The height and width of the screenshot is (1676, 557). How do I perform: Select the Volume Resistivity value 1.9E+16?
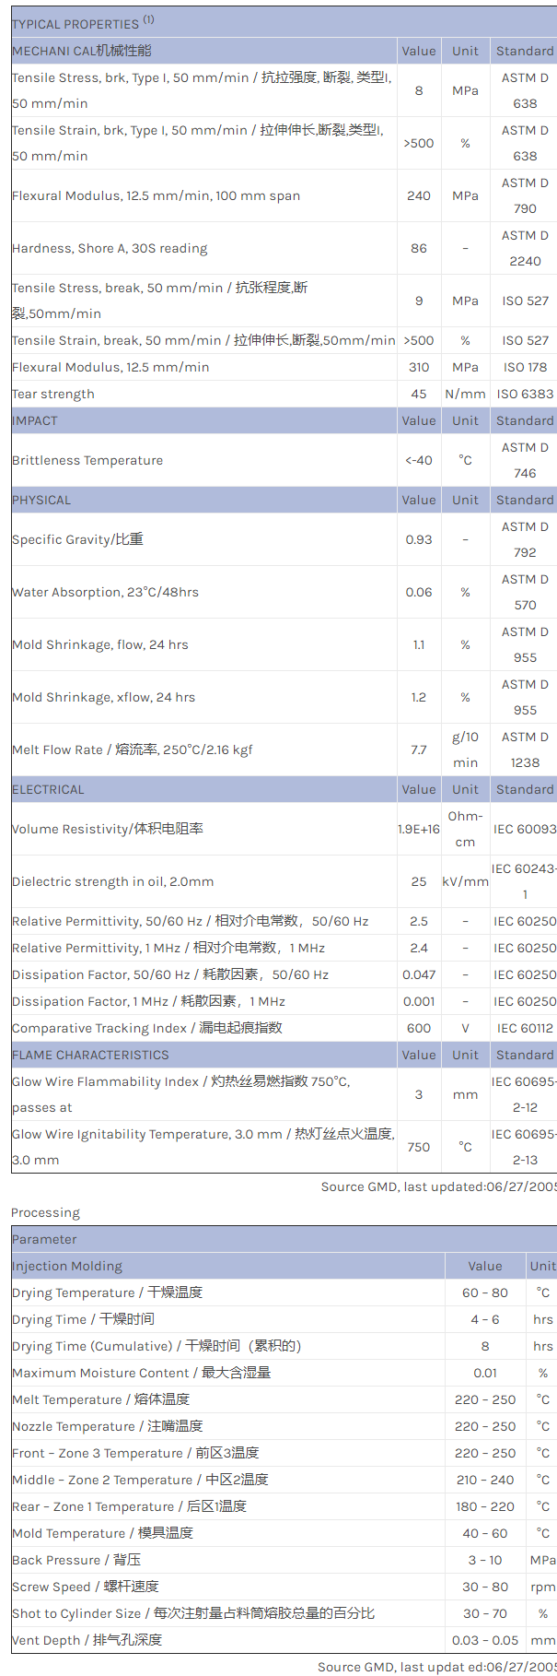click(418, 829)
